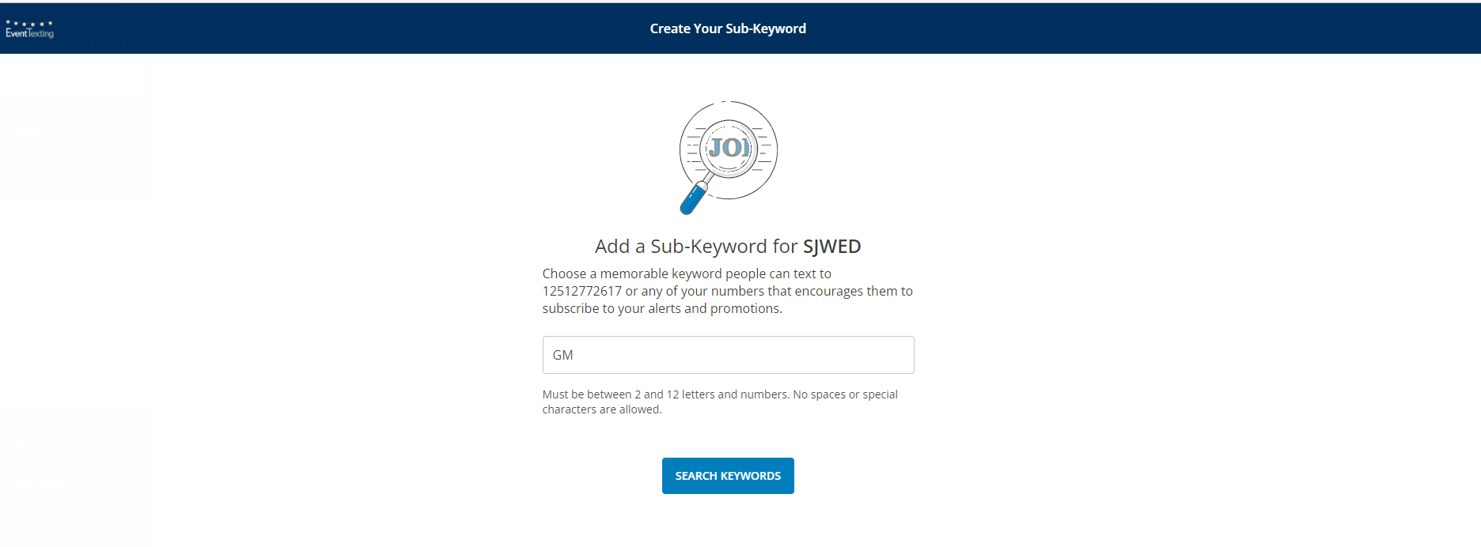Click the JOI letters inside the lens

728,147
